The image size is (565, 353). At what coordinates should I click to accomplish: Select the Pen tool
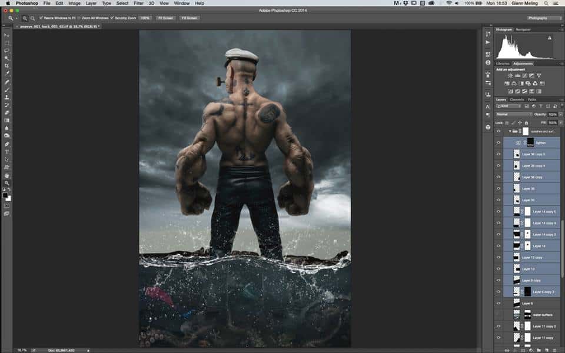click(6, 144)
